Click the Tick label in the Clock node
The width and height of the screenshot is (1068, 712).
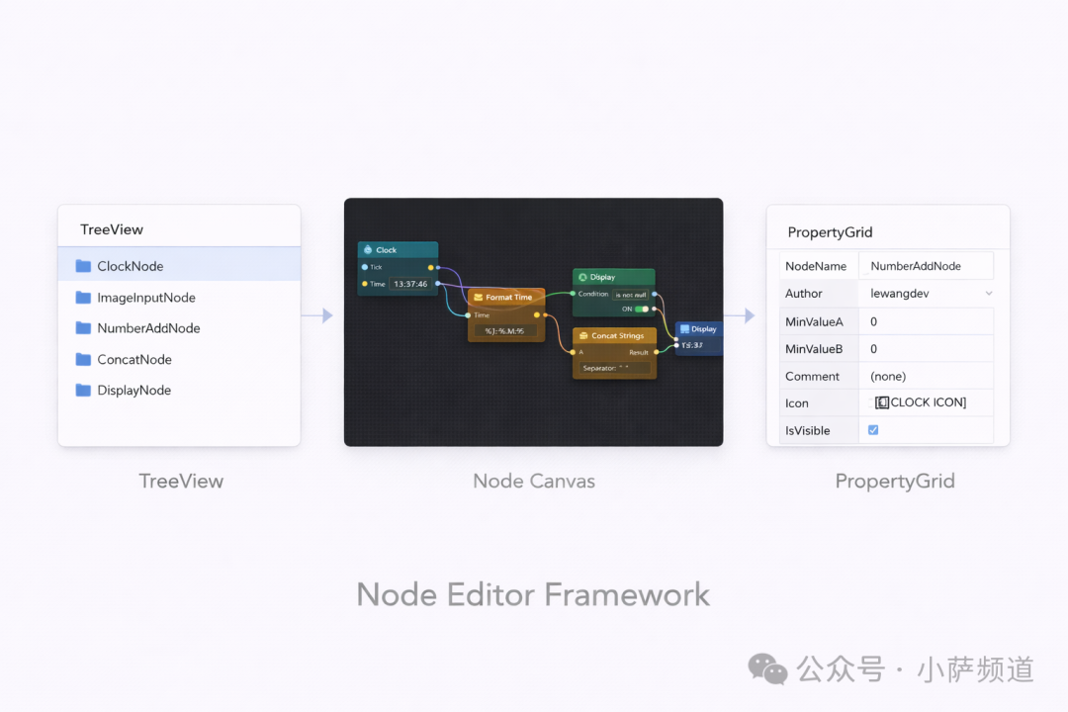(x=376, y=267)
